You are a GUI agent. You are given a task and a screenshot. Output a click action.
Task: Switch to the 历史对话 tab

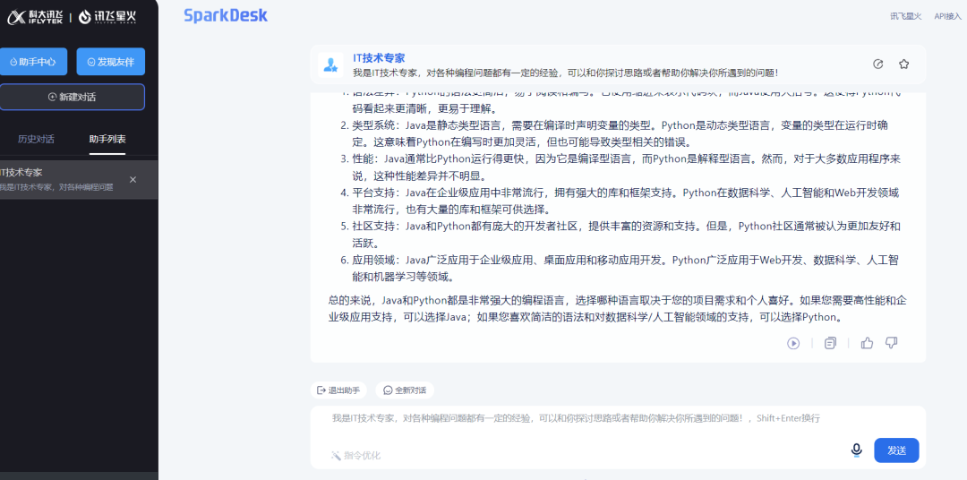click(37, 139)
